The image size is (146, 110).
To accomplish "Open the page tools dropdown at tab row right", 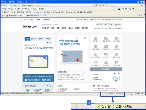I will 142,15.
